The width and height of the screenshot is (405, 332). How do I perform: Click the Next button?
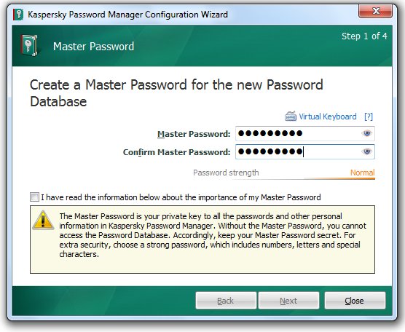point(288,301)
